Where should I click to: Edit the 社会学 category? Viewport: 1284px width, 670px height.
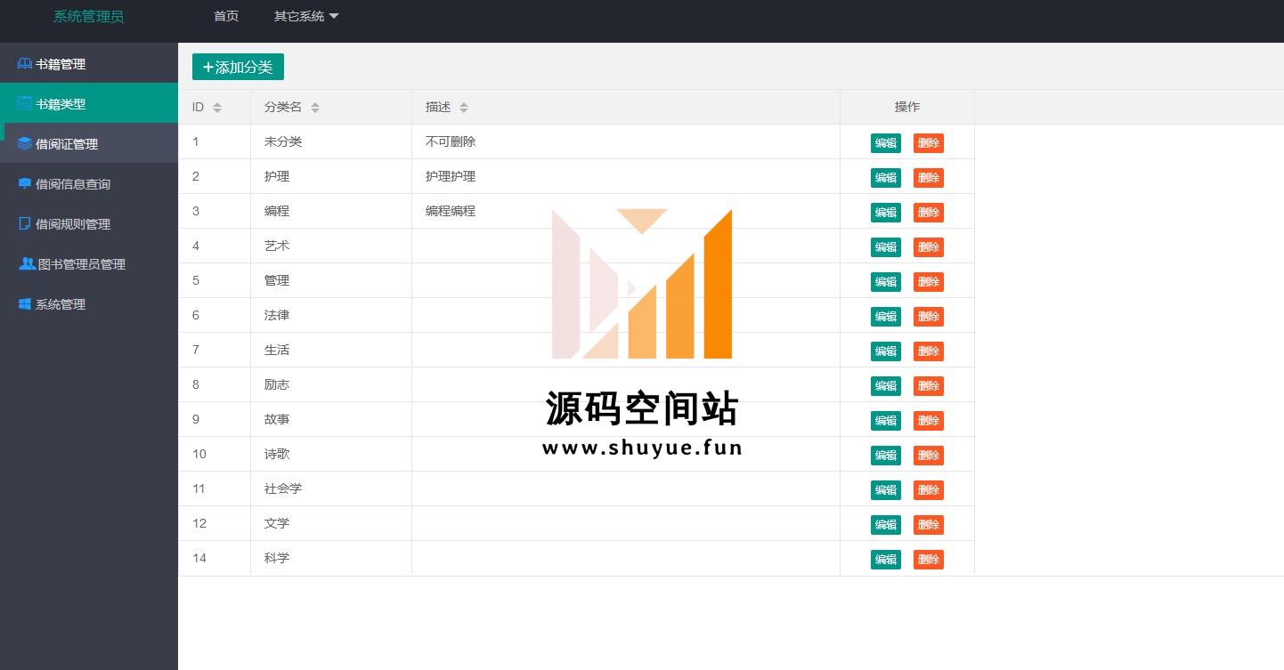[885, 490]
